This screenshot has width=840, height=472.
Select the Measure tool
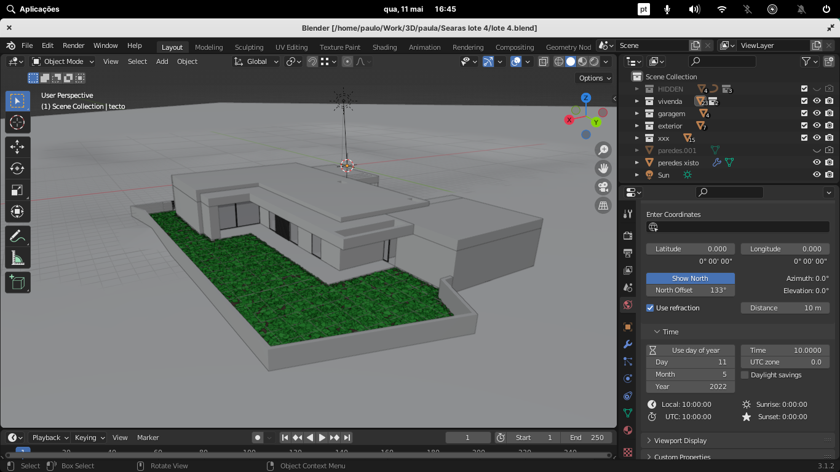pos(17,258)
